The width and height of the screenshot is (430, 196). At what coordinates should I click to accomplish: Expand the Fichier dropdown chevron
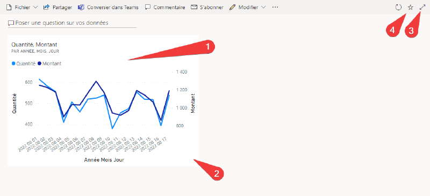(x=35, y=8)
